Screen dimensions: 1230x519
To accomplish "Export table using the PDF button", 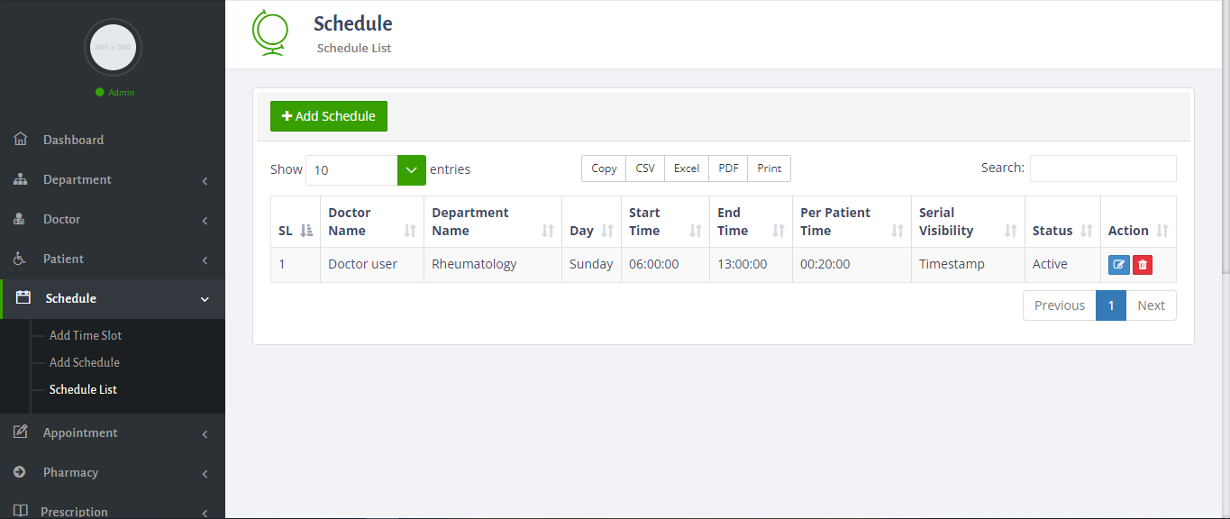I will 728,168.
